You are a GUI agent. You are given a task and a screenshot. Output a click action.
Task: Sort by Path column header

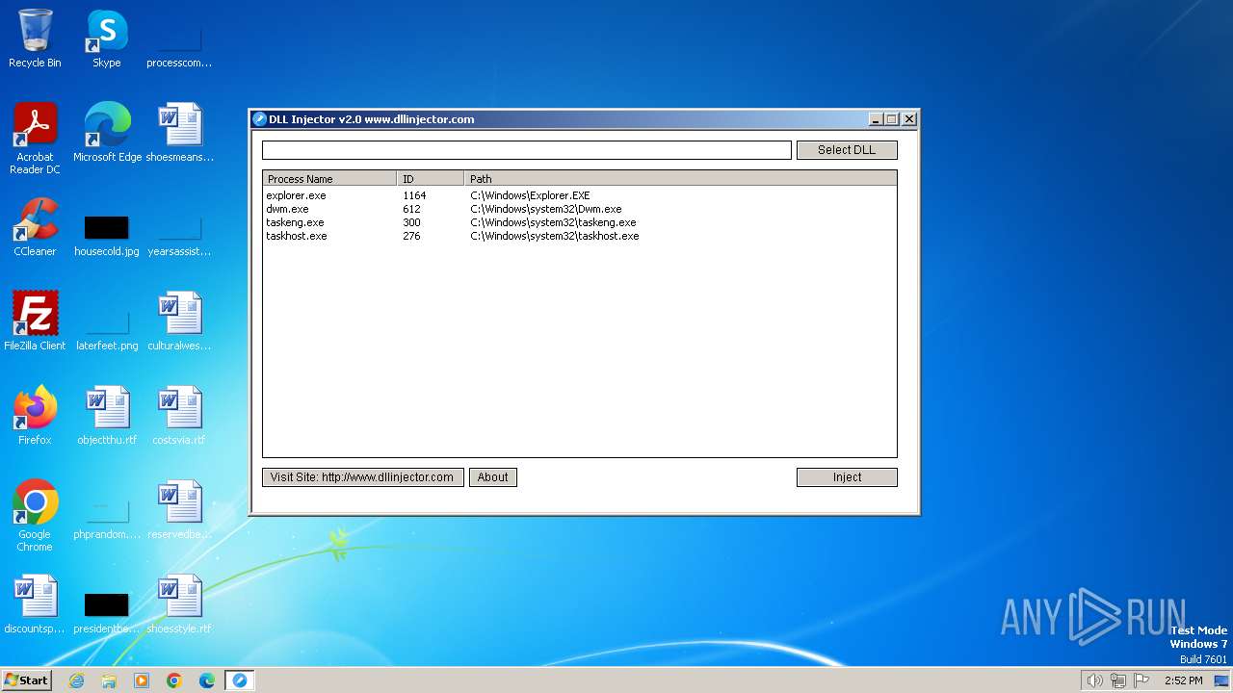[x=680, y=178]
